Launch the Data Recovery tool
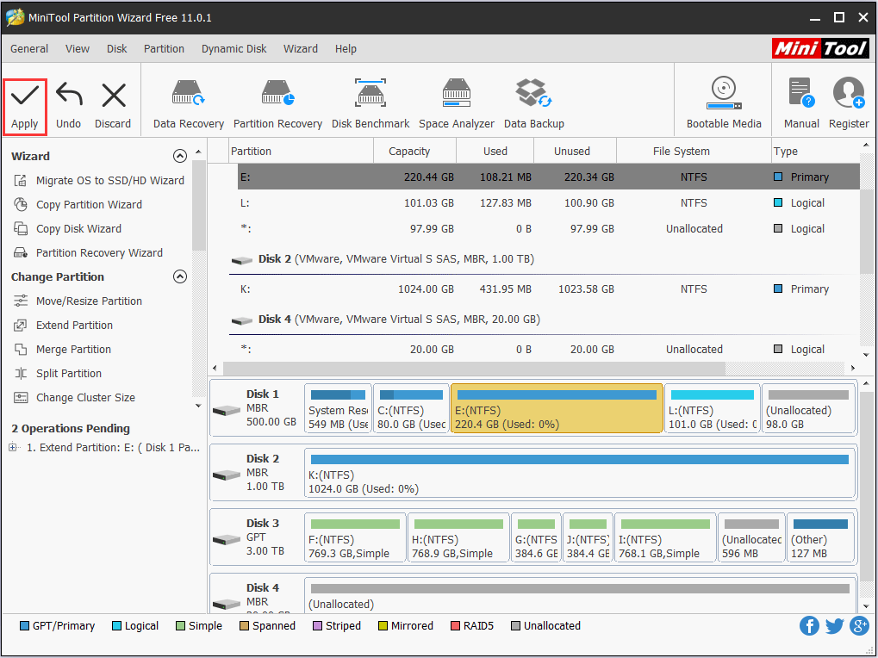The image size is (878, 658). [x=188, y=105]
